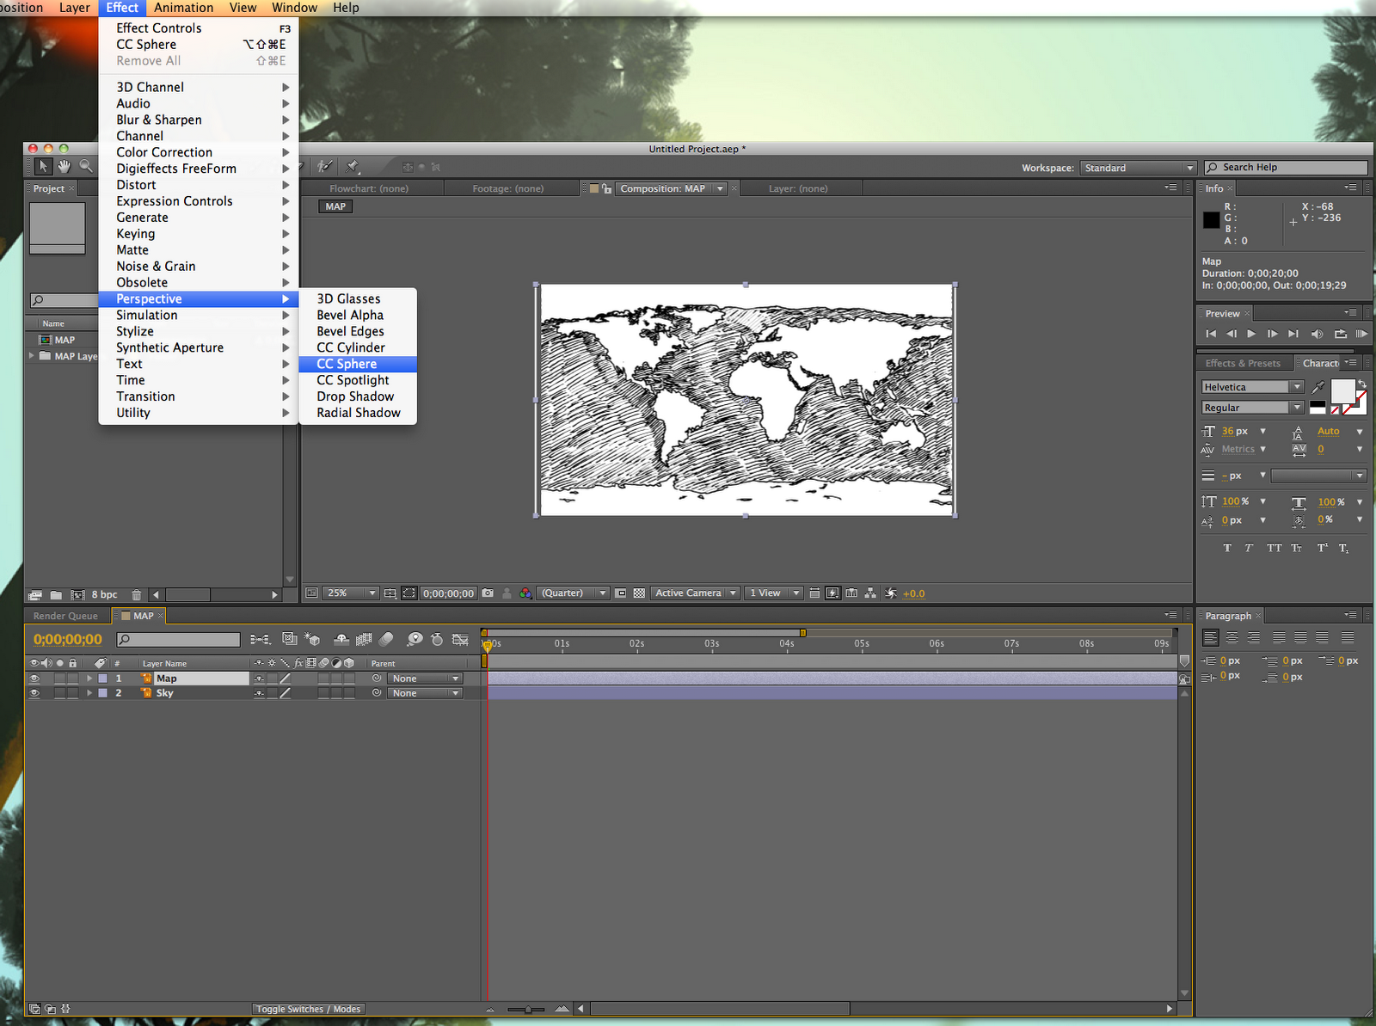Select the Roto Brush tool
Image resolution: width=1376 pixels, height=1026 pixels.
pyautogui.click(x=325, y=166)
